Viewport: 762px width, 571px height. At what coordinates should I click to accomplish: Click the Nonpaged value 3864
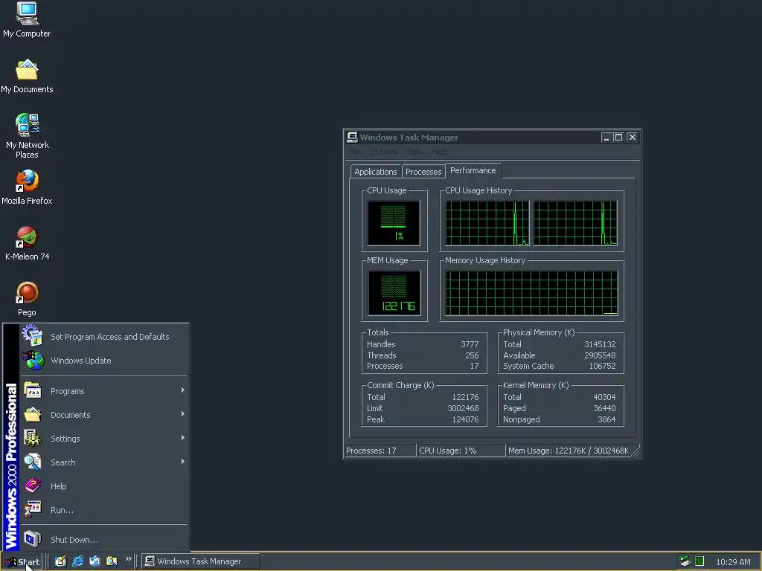pyautogui.click(x=606, y=419)
